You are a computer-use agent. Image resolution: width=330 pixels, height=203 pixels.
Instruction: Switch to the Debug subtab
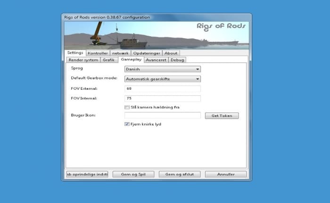point(177,60)
